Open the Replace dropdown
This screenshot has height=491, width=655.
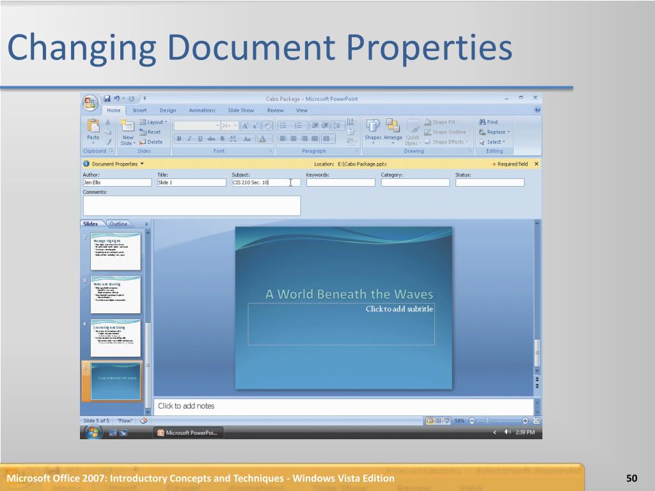pos(494,132)
